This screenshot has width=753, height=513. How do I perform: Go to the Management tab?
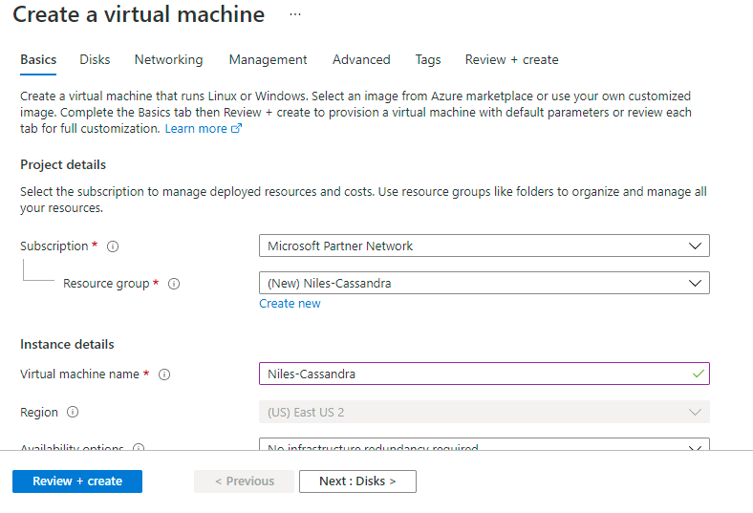(268, 59)
